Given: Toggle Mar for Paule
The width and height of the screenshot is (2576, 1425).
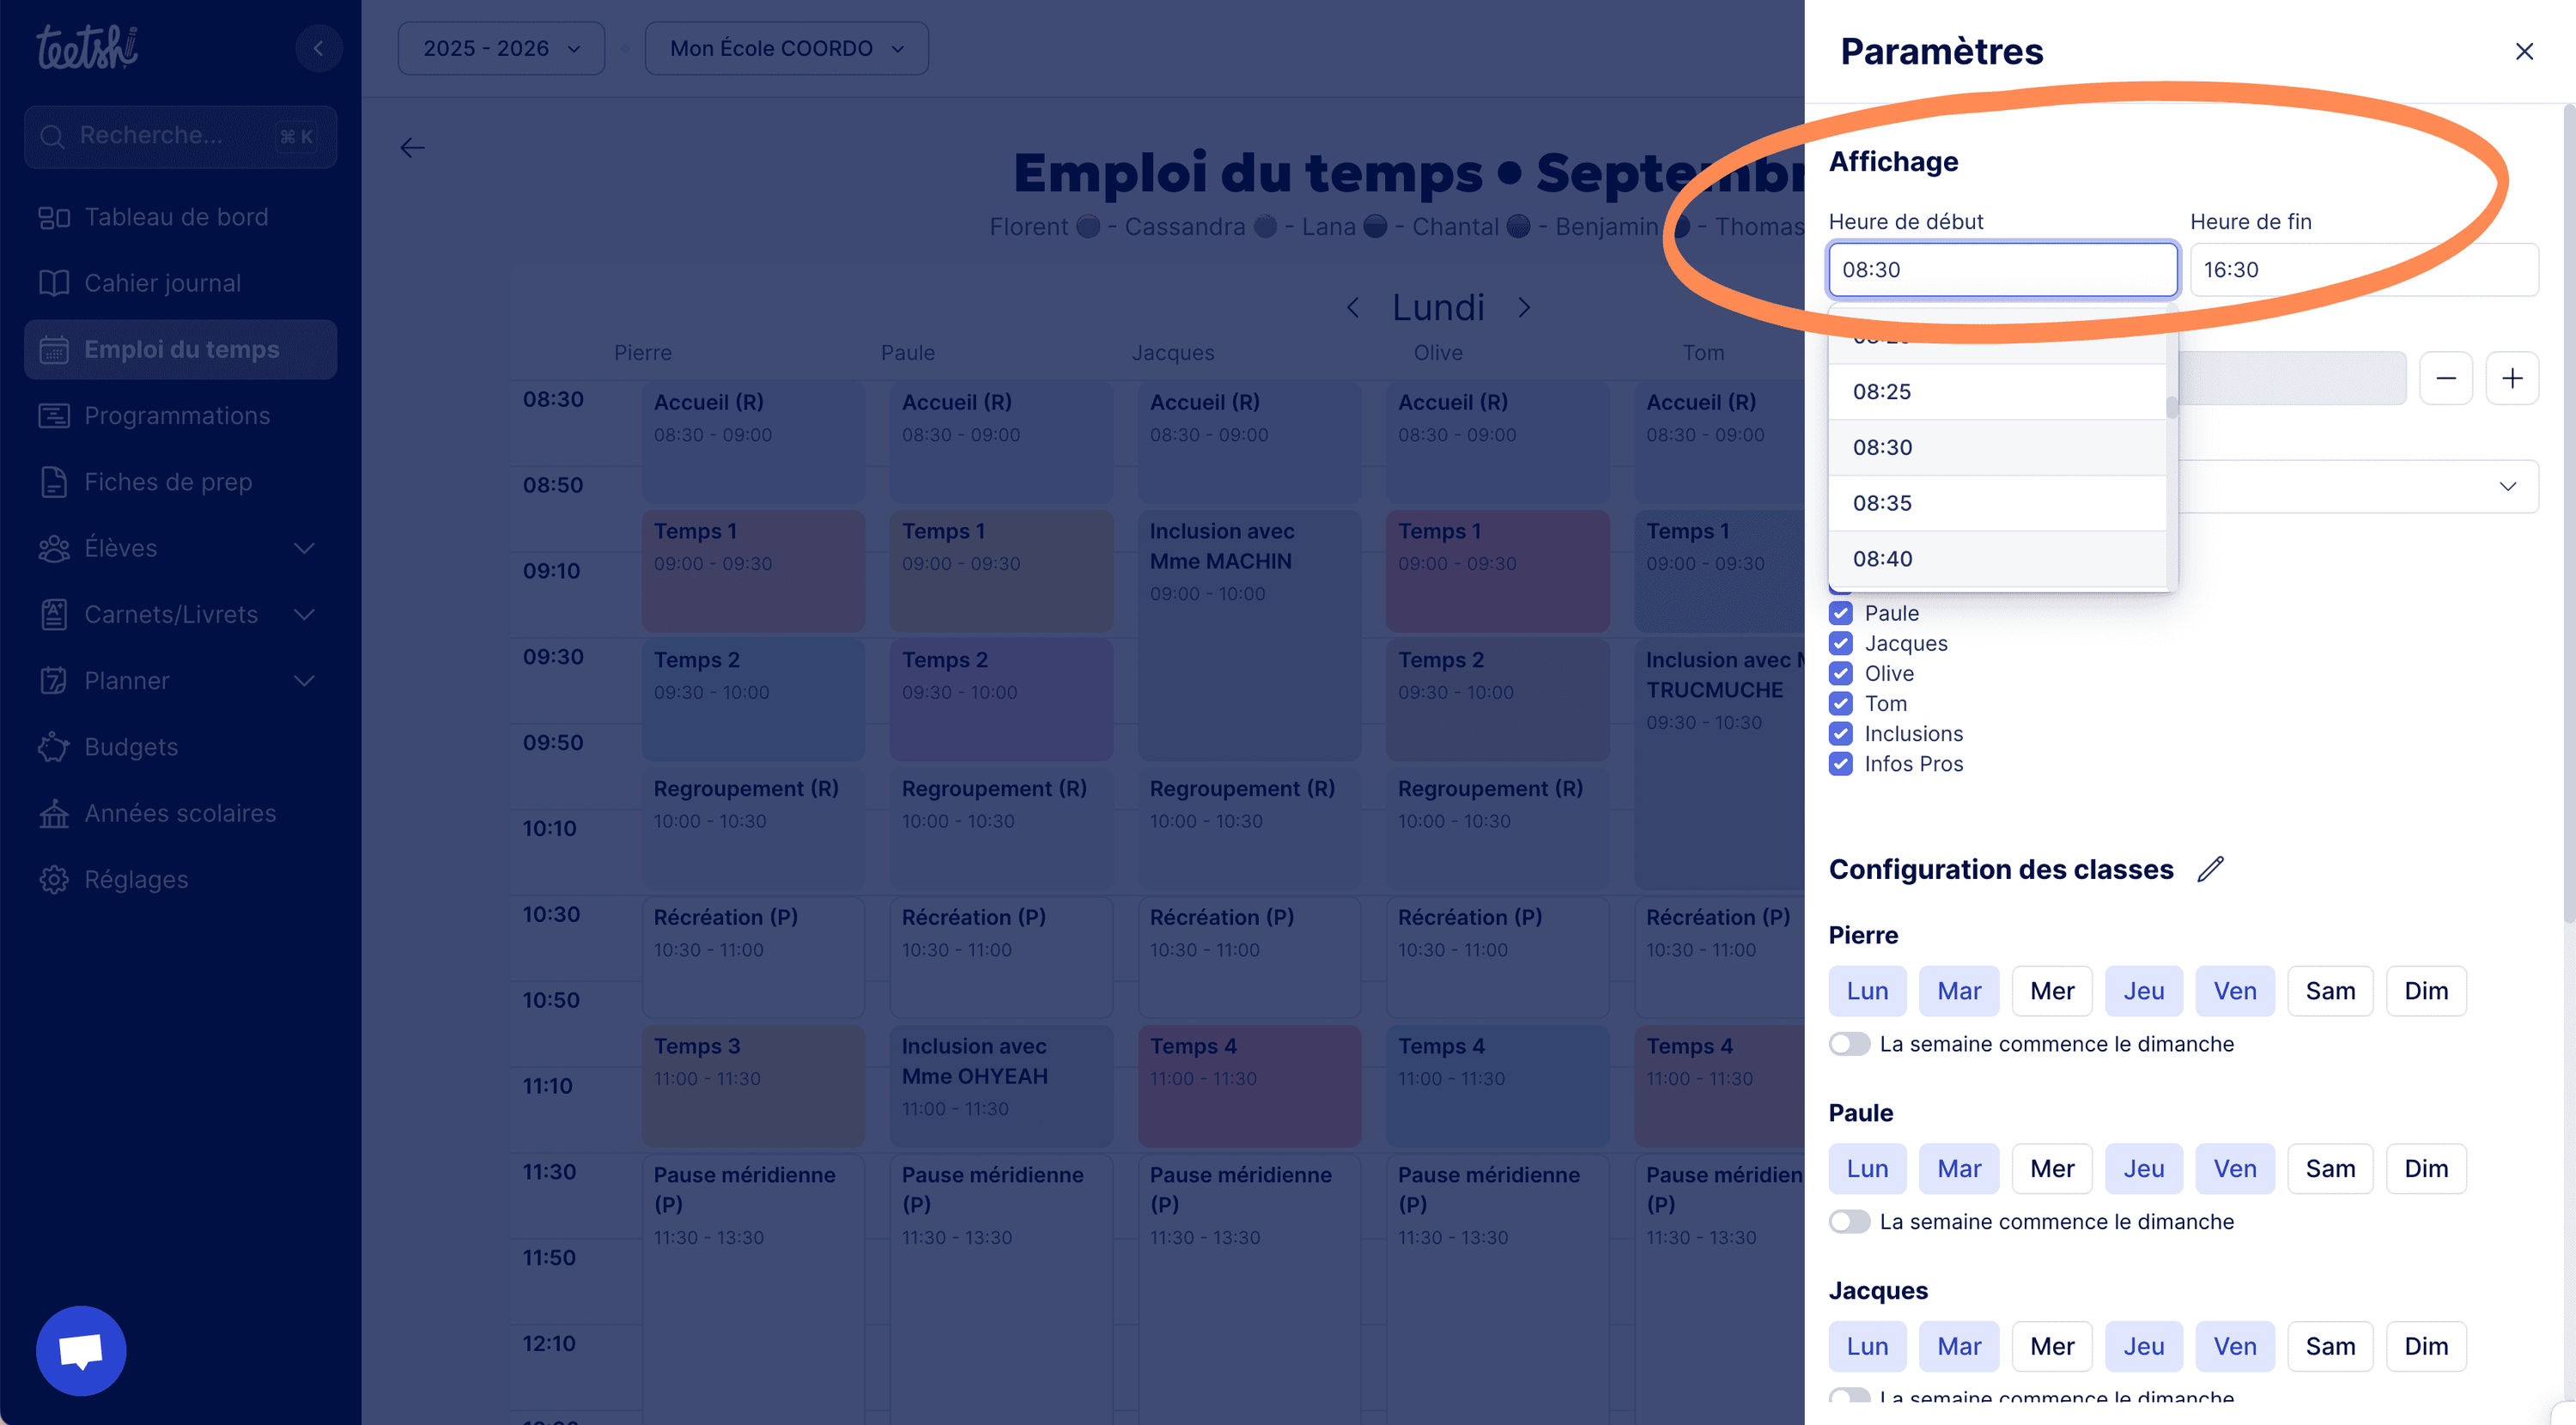Looking at the screenshot, I should tap(1958, 1169).
